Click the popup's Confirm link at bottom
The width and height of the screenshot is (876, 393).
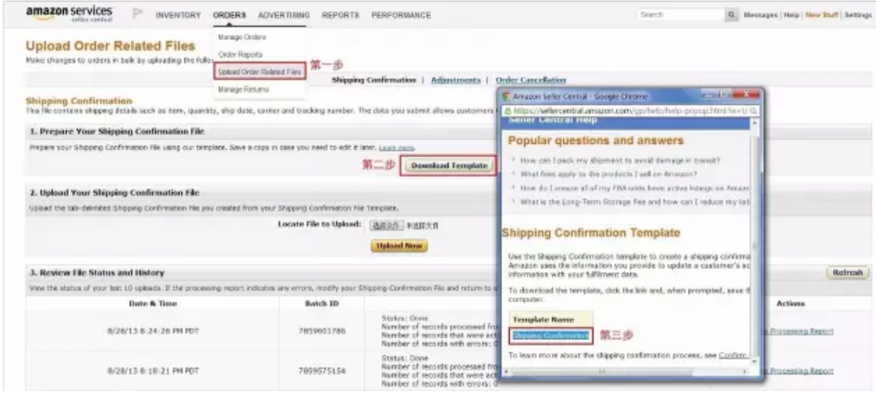[x=734, y=356]
